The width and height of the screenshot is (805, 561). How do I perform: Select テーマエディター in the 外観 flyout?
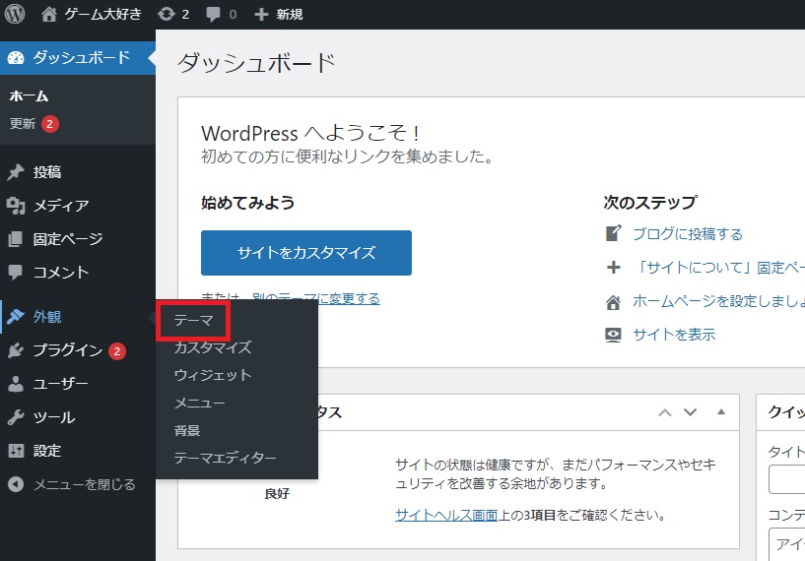point(225,458)
